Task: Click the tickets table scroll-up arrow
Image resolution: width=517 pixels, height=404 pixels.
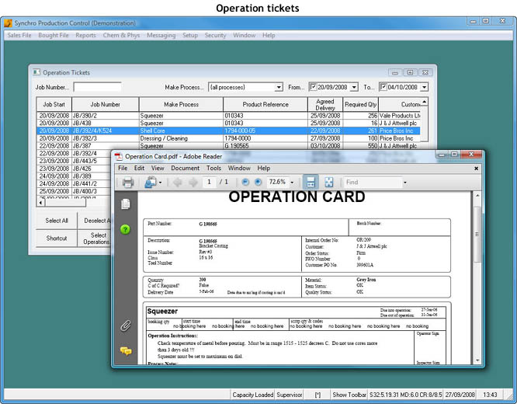Action: (x=425, y=101)
